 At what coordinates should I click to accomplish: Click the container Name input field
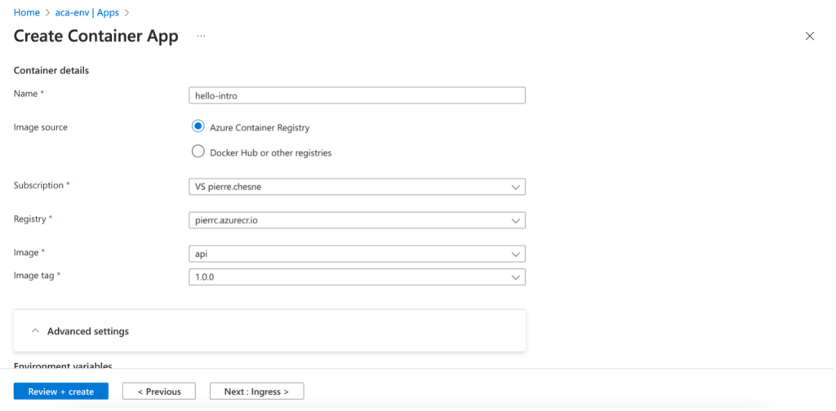point(356,95)
